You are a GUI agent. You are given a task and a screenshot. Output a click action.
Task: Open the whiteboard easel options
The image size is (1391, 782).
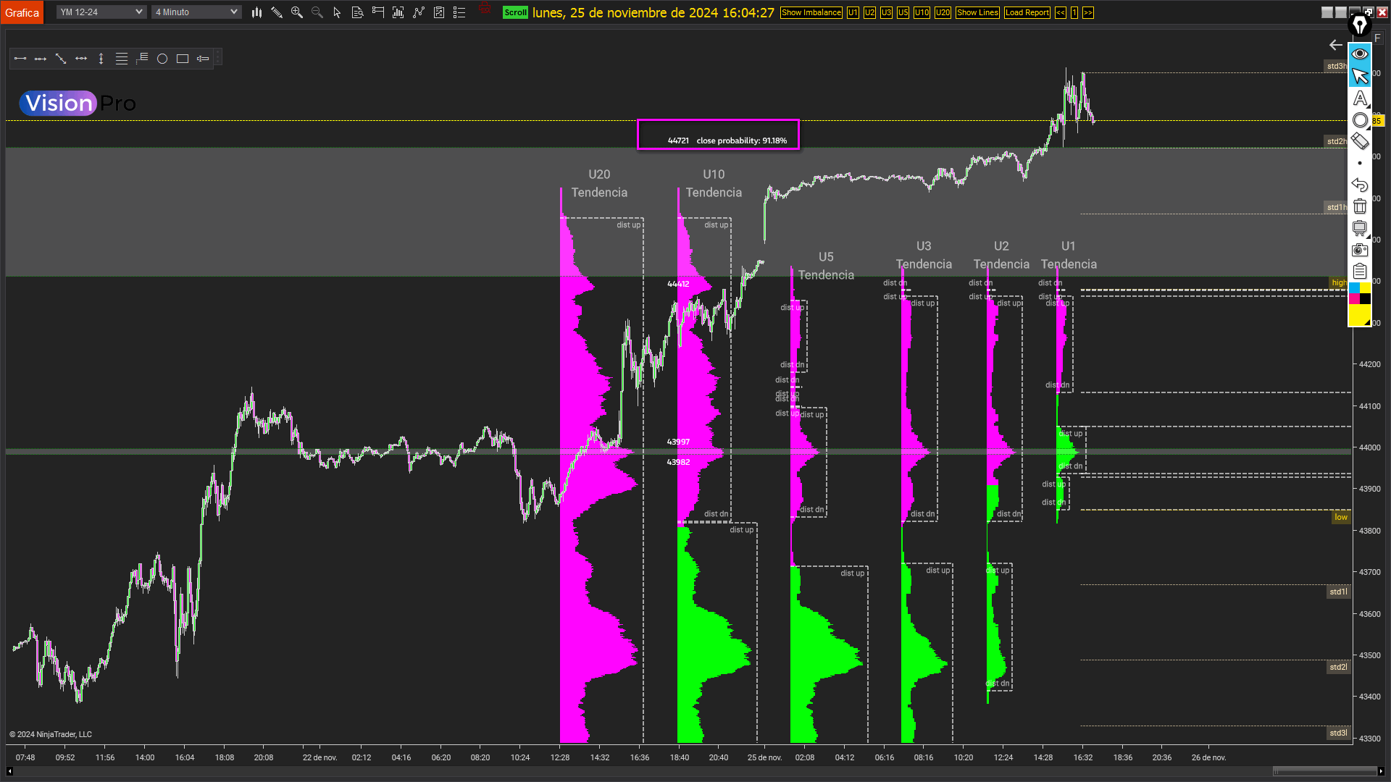1360,228
